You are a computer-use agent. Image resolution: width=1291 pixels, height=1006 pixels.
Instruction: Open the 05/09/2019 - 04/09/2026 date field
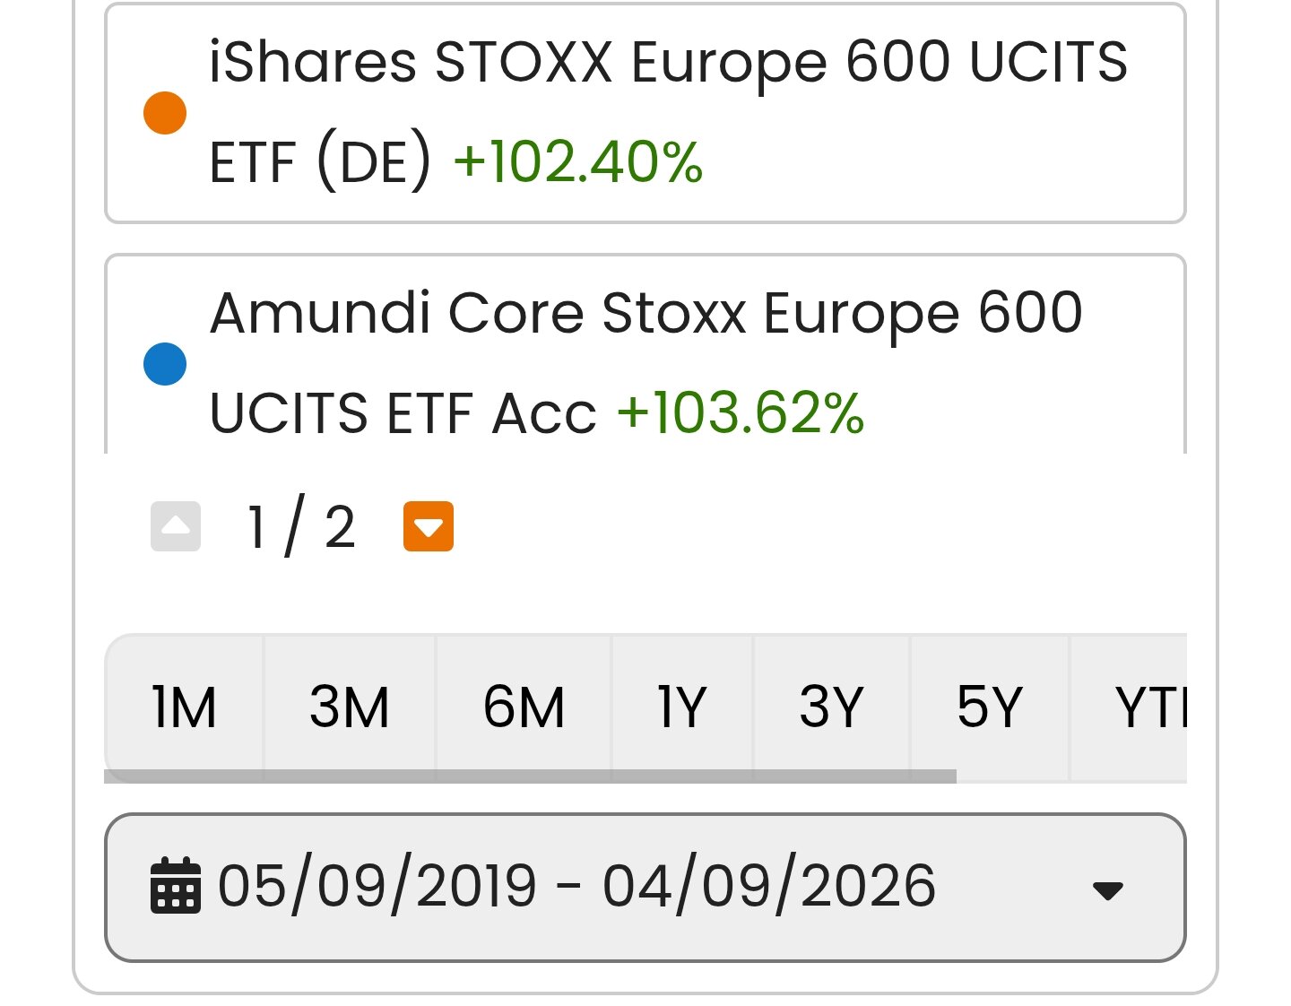point(645,888)
